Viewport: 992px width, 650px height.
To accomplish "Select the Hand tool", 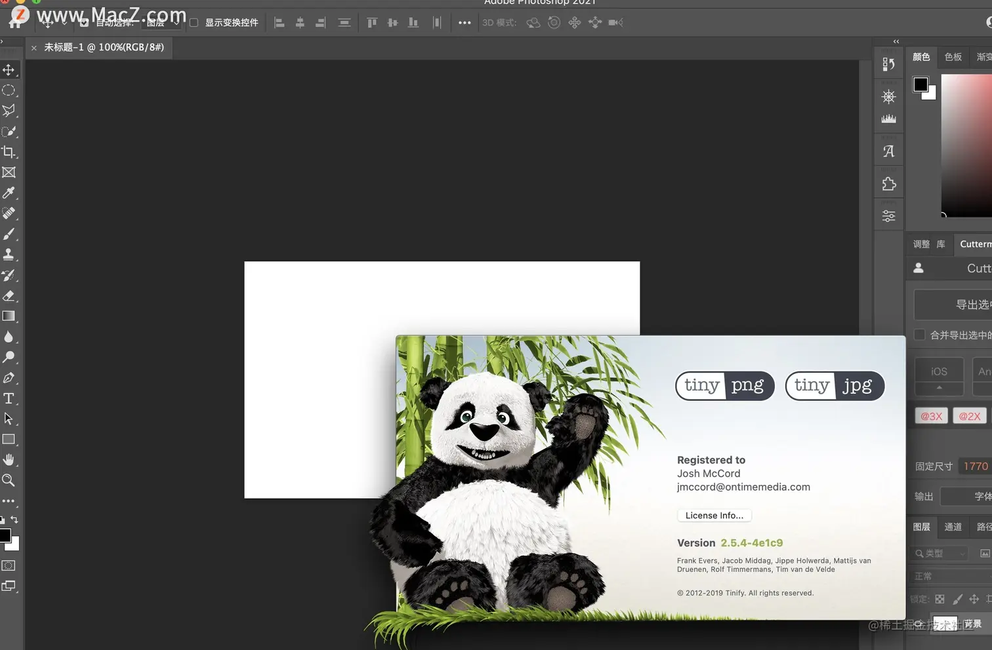I will pyautogui.click(x=9, y=459).
